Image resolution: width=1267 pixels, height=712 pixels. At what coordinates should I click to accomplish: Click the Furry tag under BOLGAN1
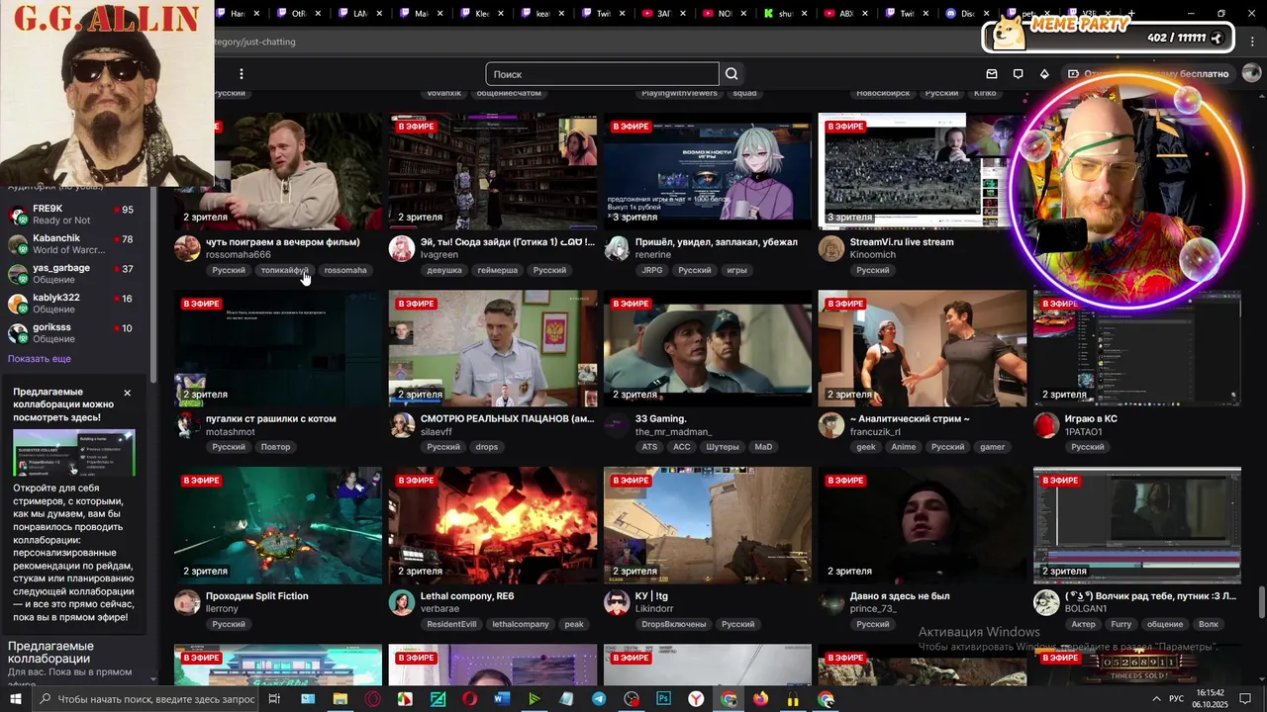coord(1121,624)
